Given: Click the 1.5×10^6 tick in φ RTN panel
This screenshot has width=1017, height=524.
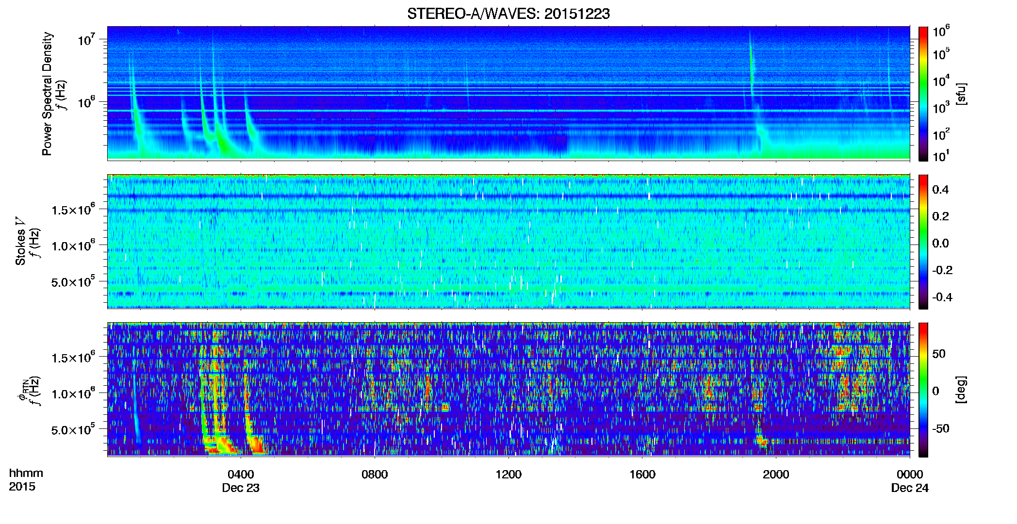Looking at the screenshot, I should (x=73, y=357).
